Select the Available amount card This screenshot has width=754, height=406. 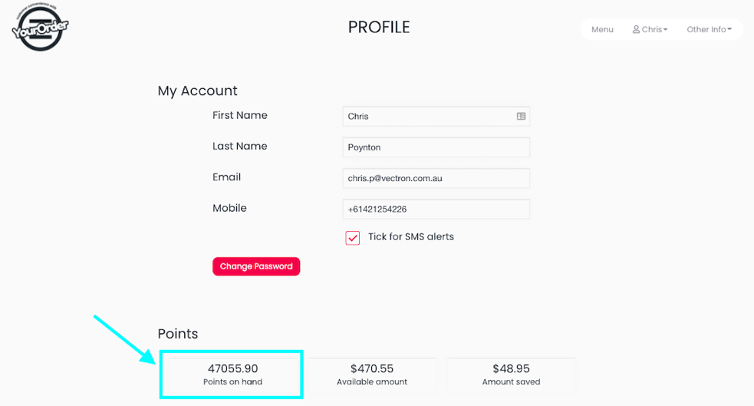372,375
